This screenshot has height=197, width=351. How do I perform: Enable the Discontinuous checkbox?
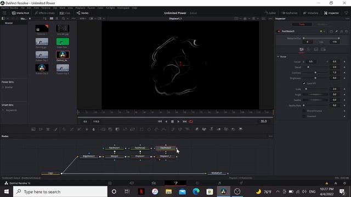tap(304, 111)
